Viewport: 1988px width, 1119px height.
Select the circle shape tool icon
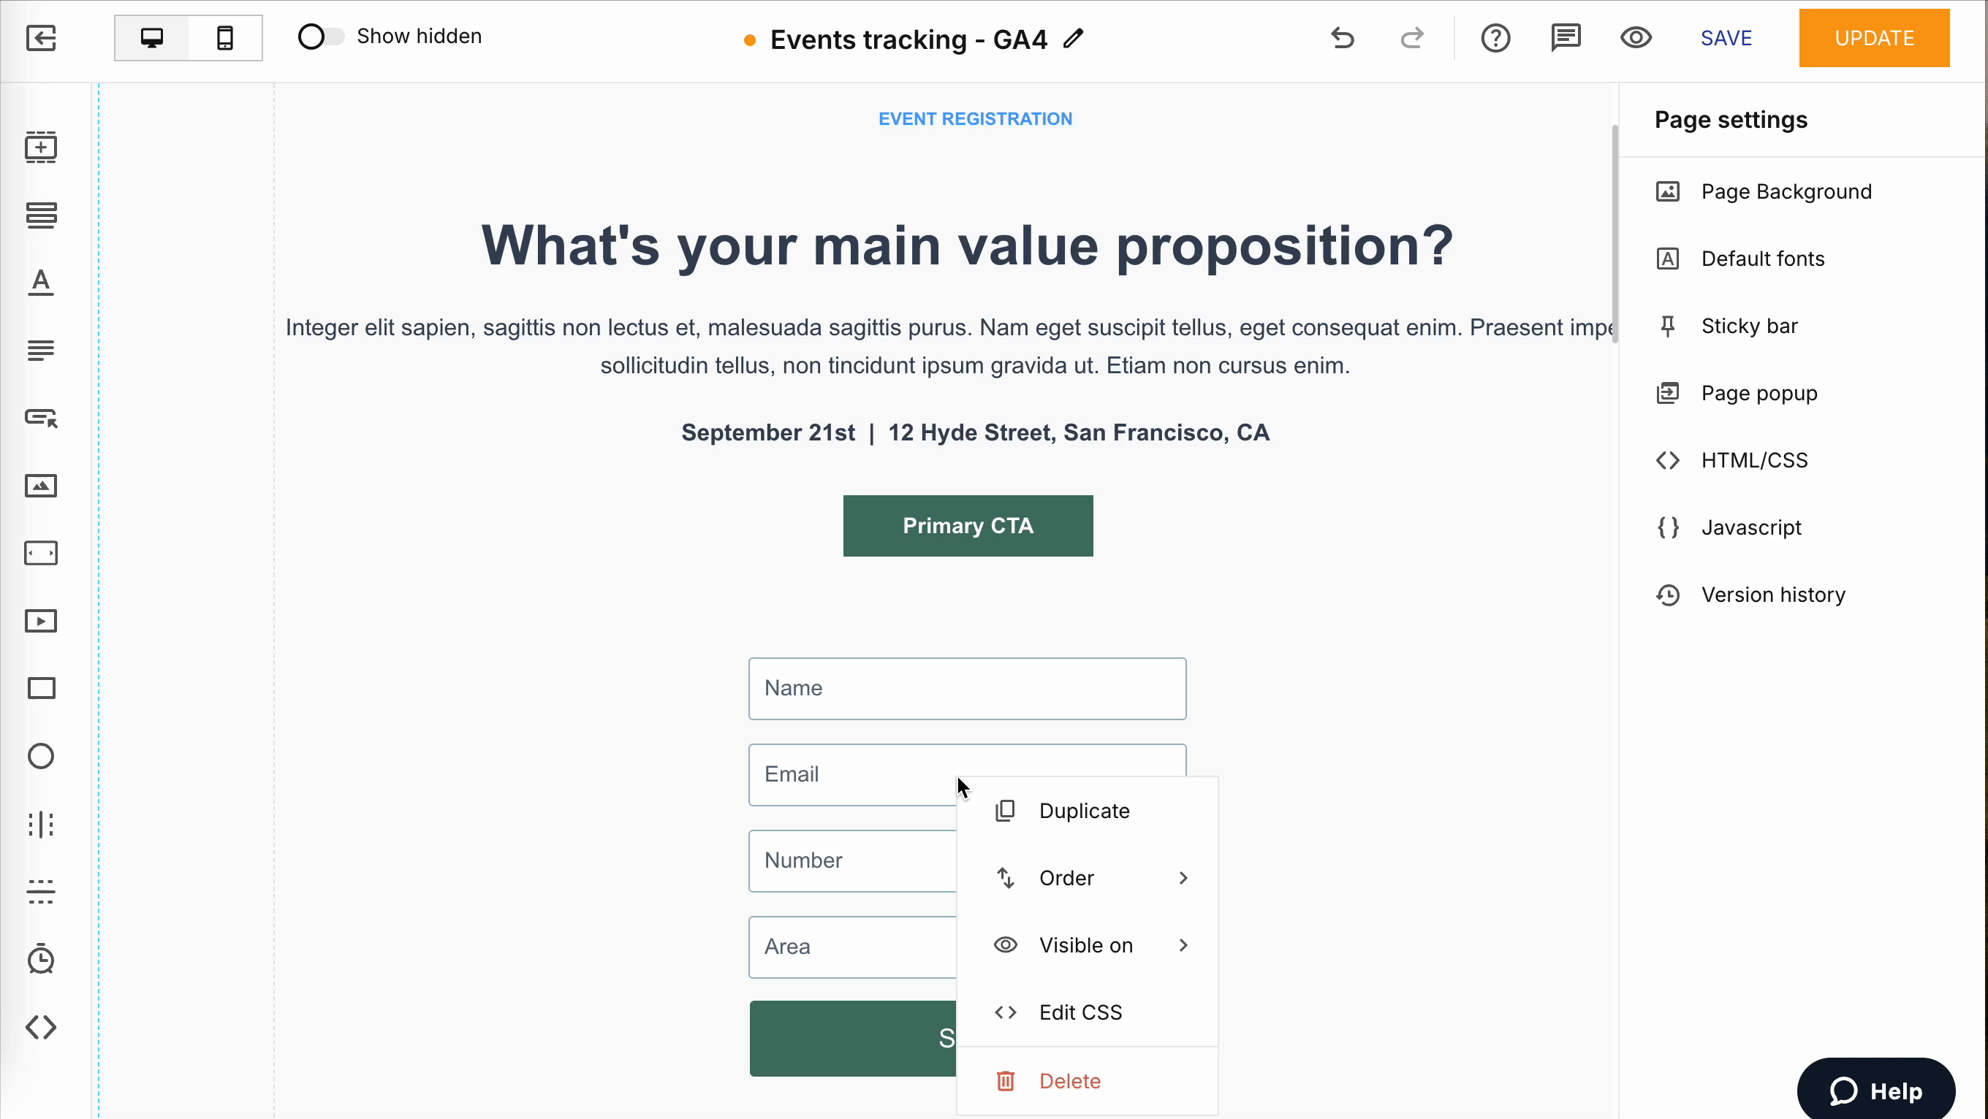[x=41, y=756]
